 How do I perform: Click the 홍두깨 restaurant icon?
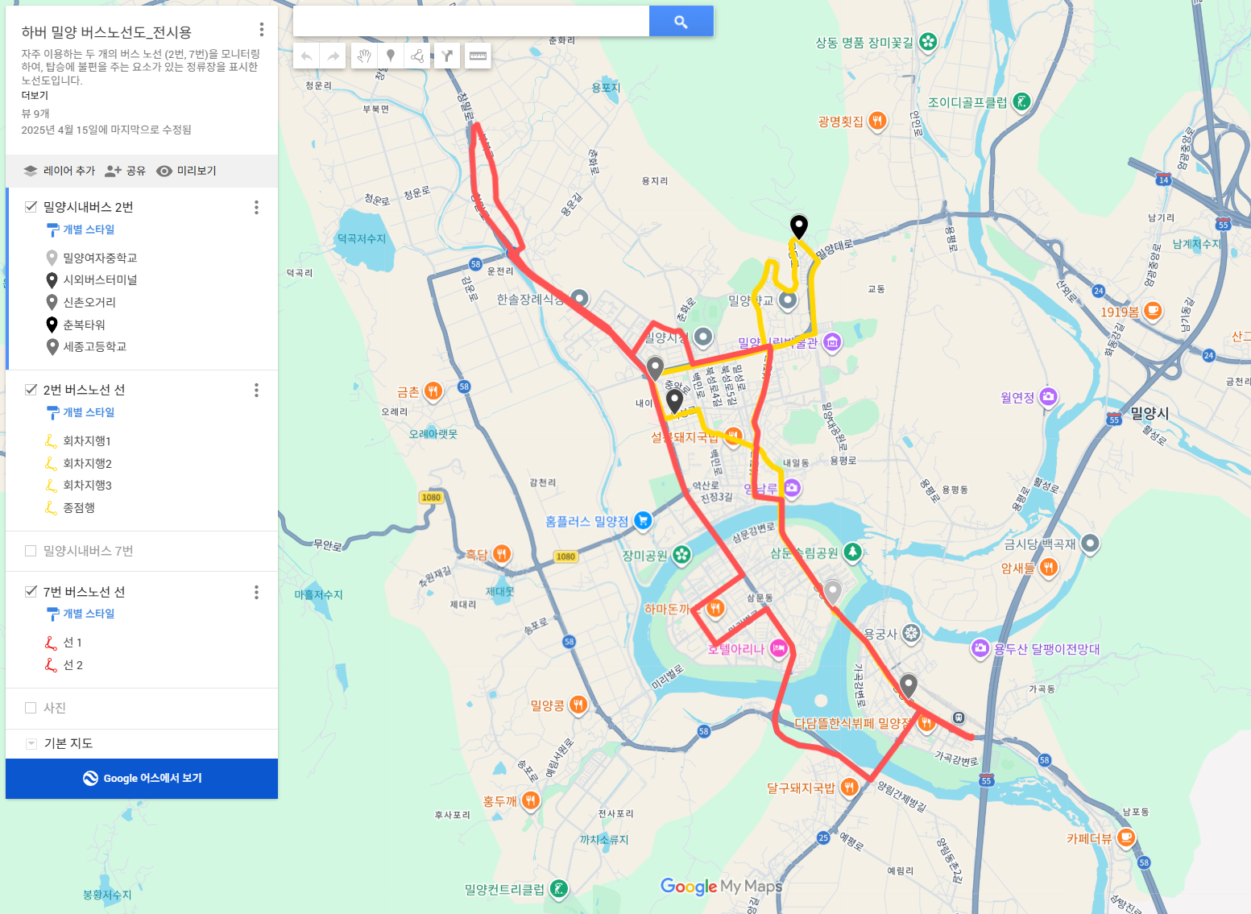530,801
